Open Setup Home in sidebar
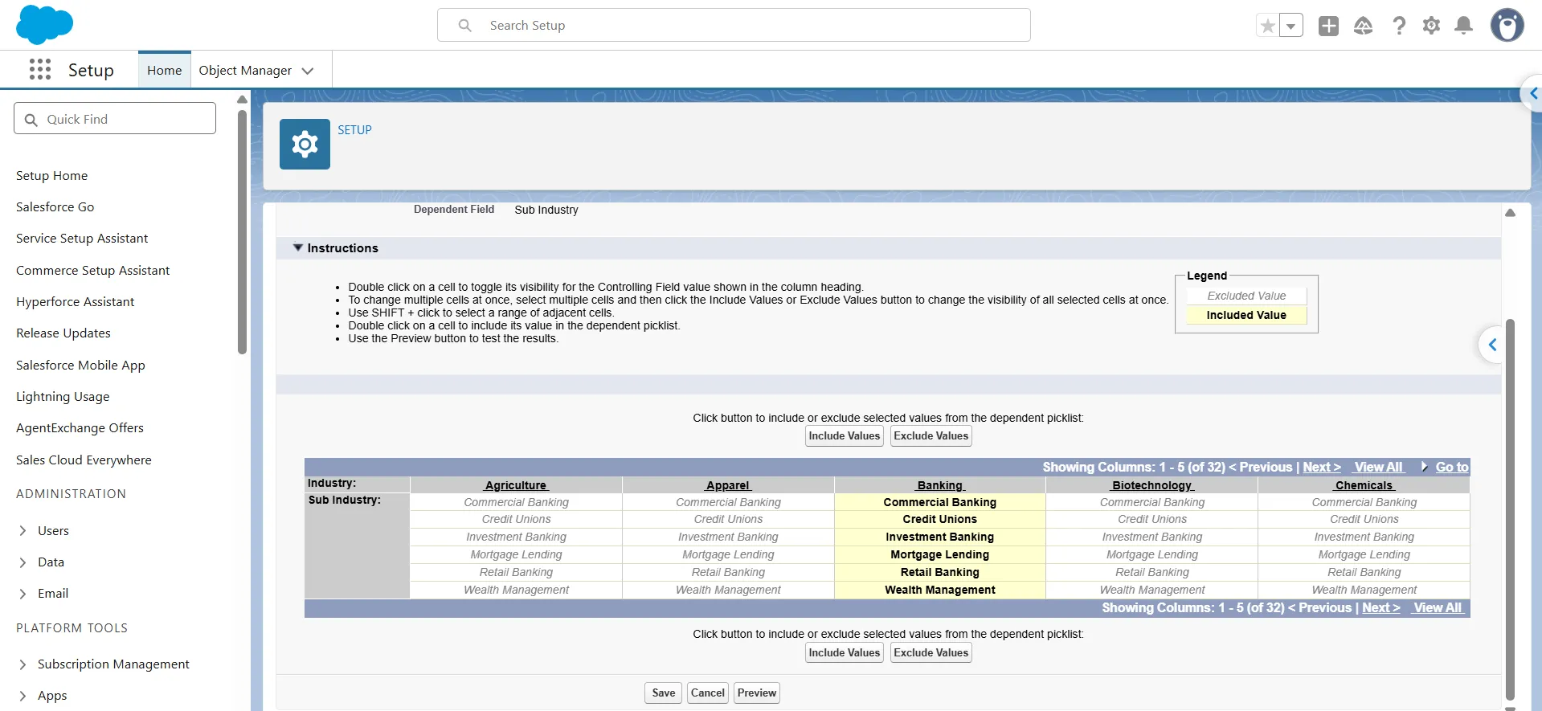Viewport: 1542px width, 711px height. pos(52,176)
